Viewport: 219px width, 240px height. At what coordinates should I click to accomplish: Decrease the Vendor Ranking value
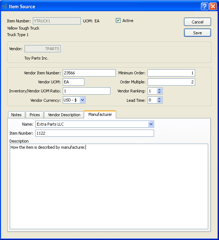(x=160, y=93)
